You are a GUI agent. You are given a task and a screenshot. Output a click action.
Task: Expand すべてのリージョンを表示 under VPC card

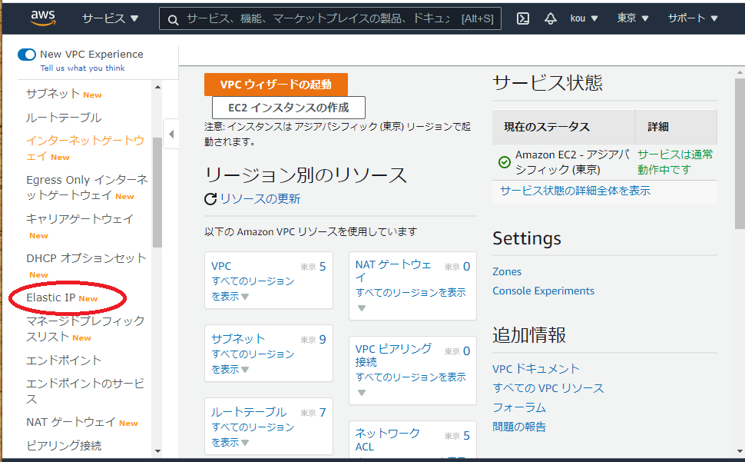pyautogui.click(x=253, y=288)
